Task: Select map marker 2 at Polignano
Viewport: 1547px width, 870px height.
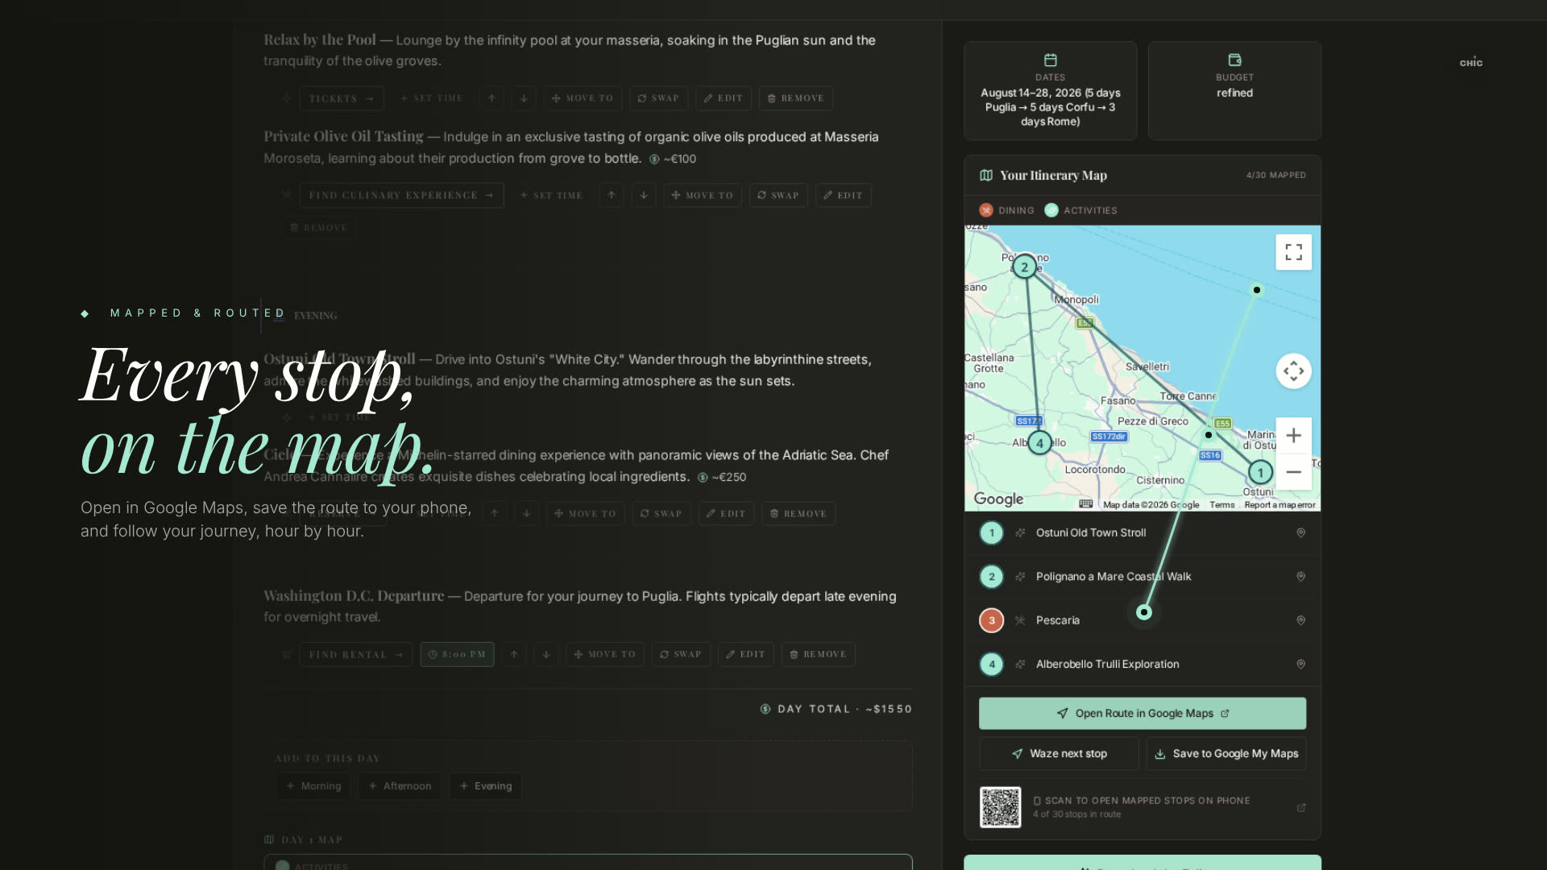Action: click(x=1024, y=267)
